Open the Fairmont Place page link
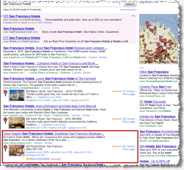The height and width of the screenshot is (170, 184). [128, 94]
